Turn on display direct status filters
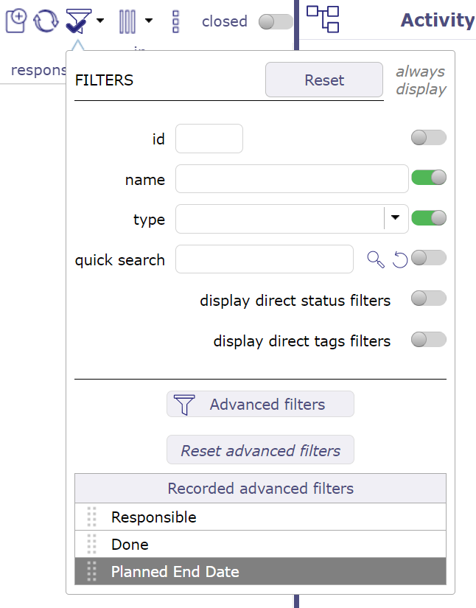 pyautogui.click(x=427, y=298)
